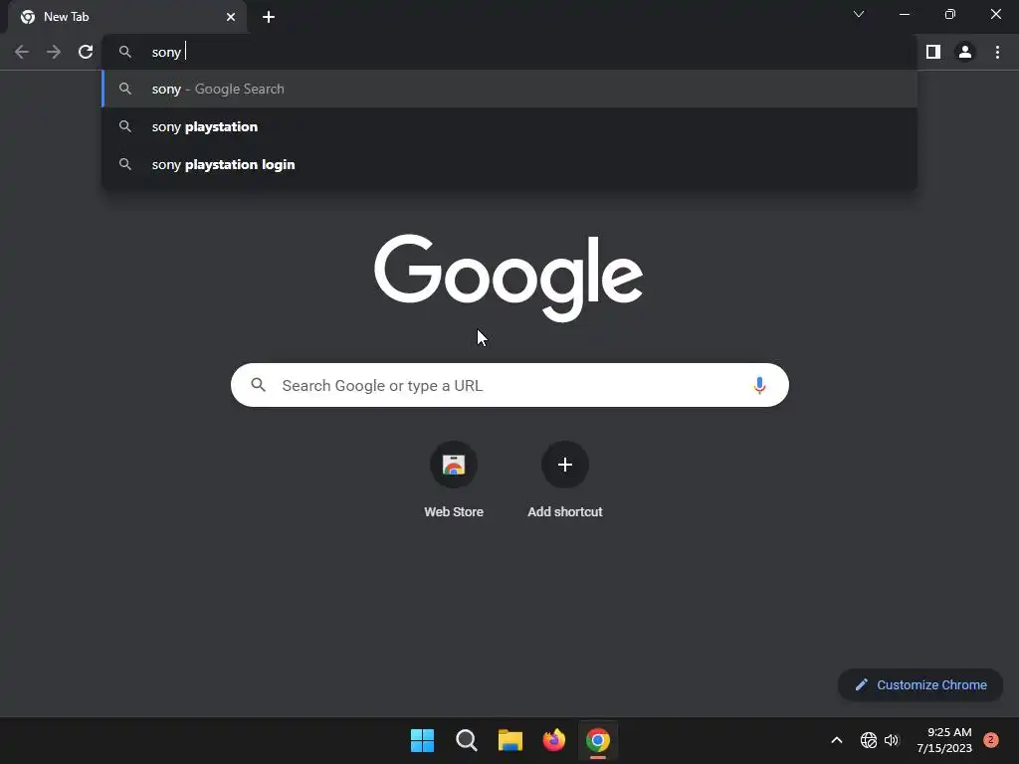The height and width of the screenshot is (764, 1019).
Task: Click the Google logo
Action: [x=509, y=279]
